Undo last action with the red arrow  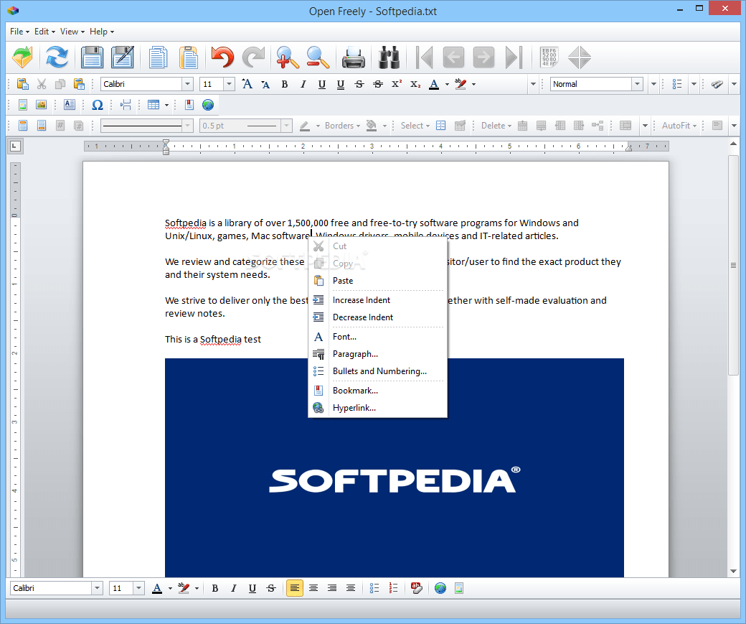click(x=222, y=57)
